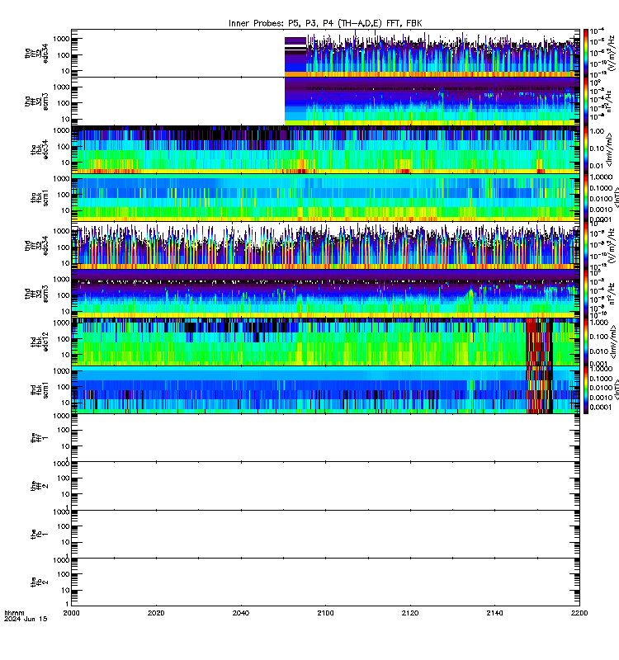Viewport: 619px width, 660px height.
Task: Click the red burst in thd fbk scm1 panel
Action: coord(538,389)
